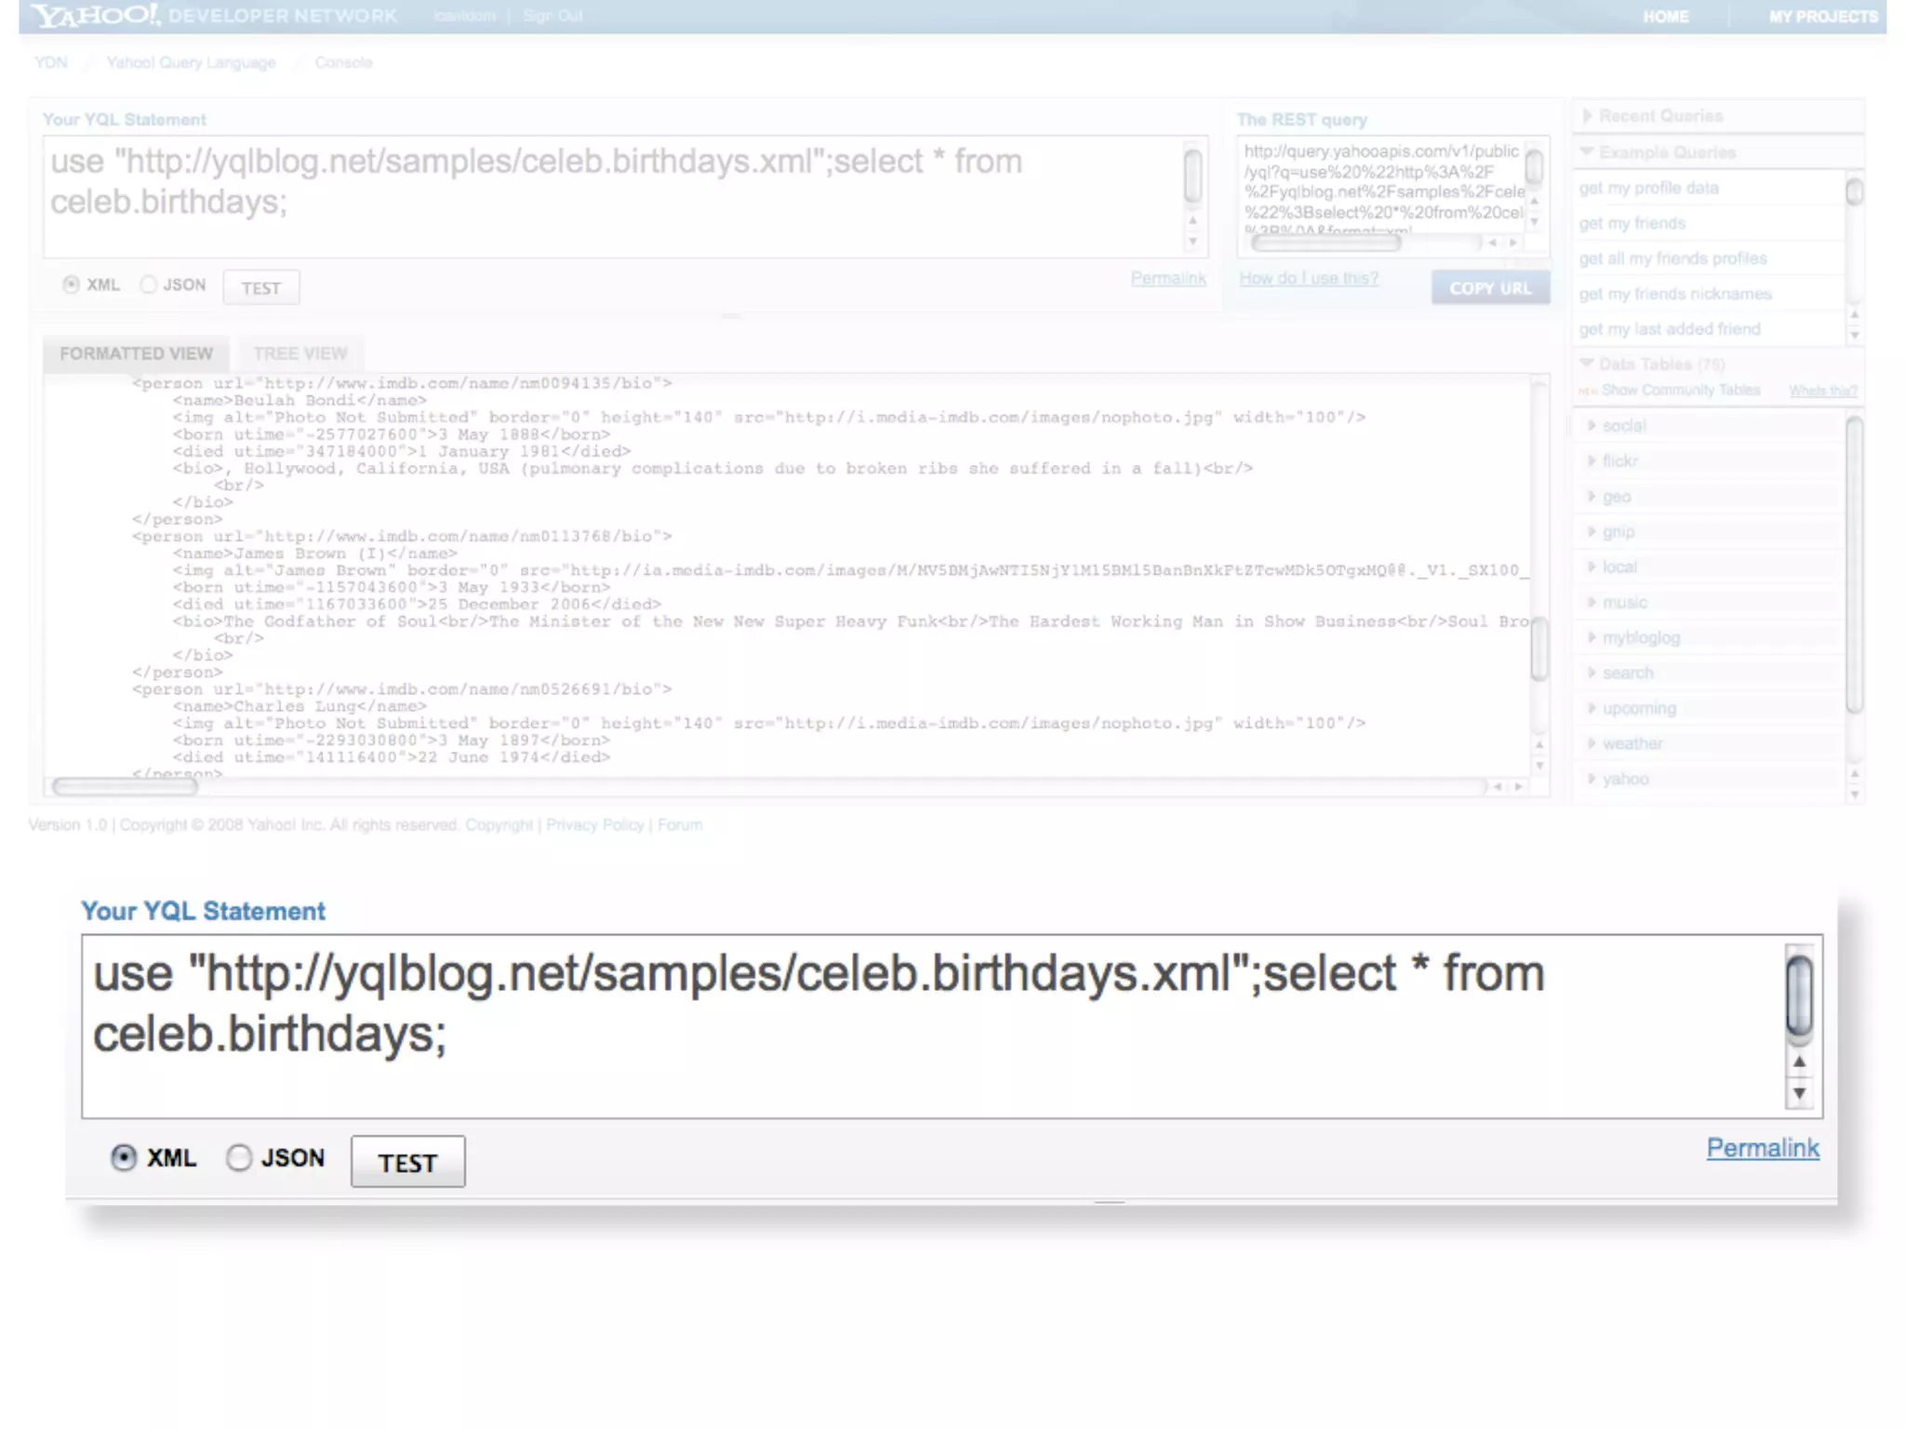Viewport: 1905px width, 1429px height.
Task: Expand the geo data table group
Action: [1609, 496]
